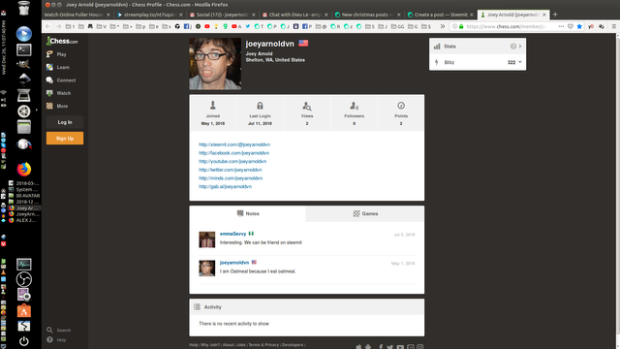Screen dimensions: 620x349
Task: Open the minds.com/joeyarnoldvn link
Action: [x=231, y=178]
